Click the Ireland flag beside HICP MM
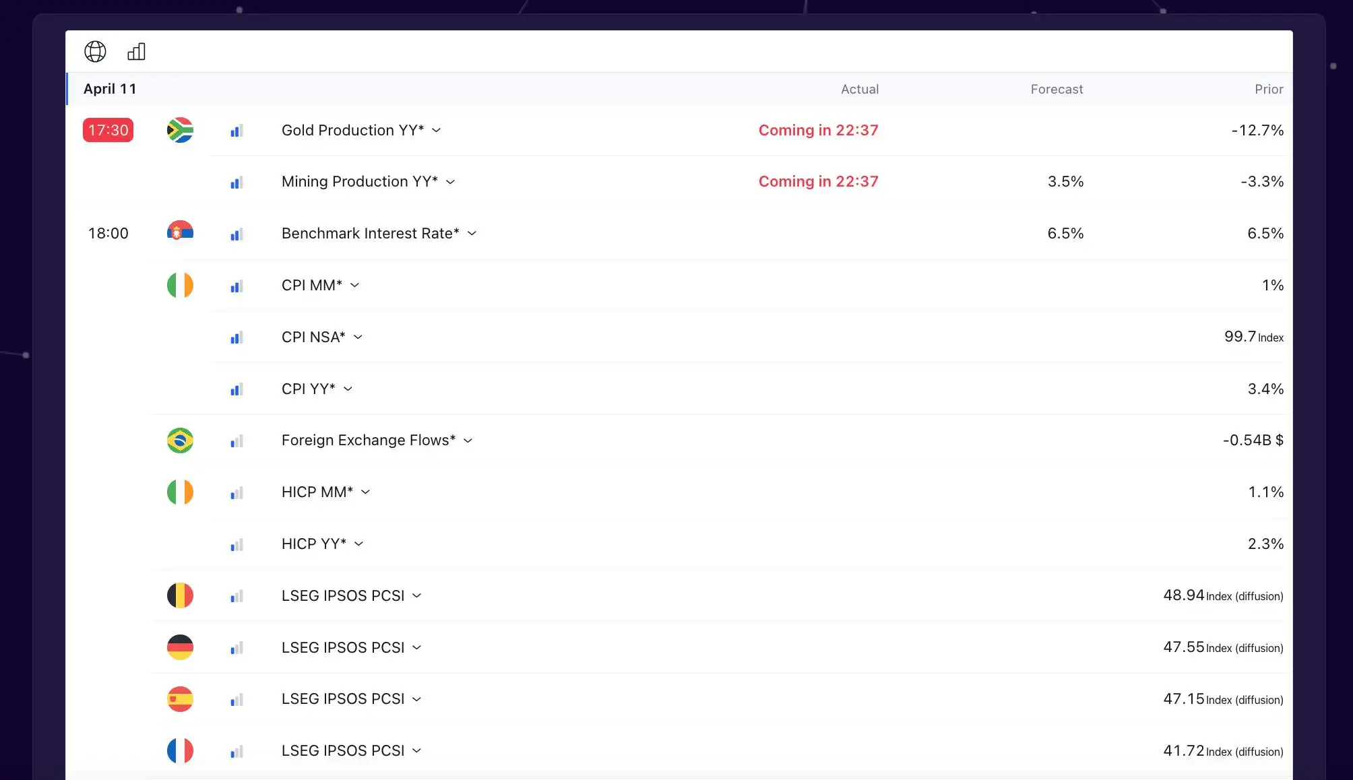Viewport: 1353px width, 780px height. [x=180, y=492]
